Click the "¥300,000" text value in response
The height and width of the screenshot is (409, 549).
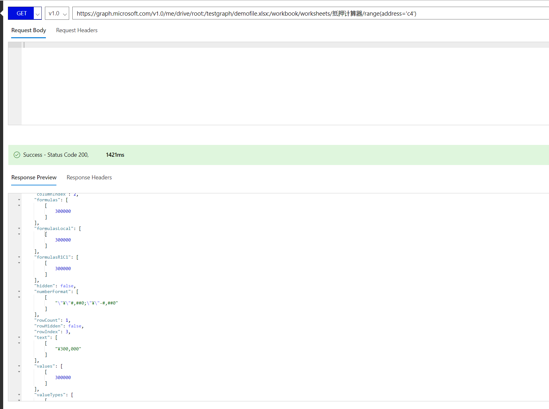(x=68, y=349)
